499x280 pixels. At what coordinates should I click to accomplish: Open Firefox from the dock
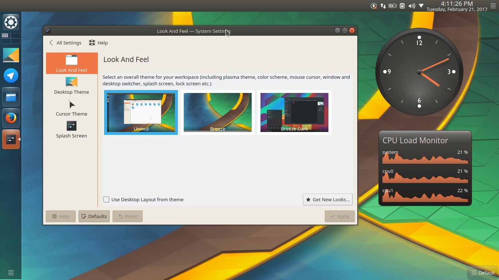coord(11,118)
